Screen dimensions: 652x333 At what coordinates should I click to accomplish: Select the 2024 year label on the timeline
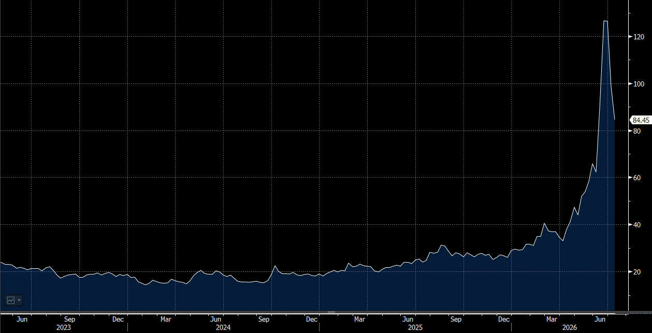(x=223, y=327)
